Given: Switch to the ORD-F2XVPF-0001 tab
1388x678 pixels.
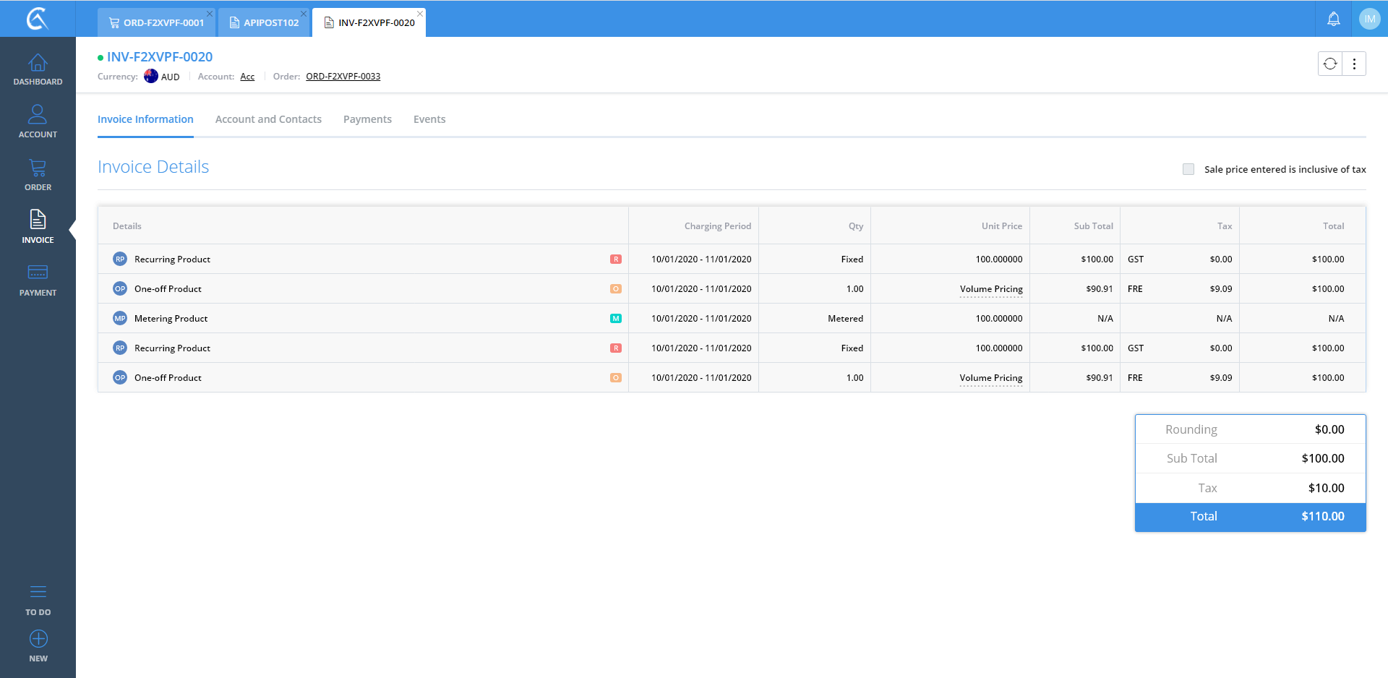Looking at the screenshot, I should 157,22.
